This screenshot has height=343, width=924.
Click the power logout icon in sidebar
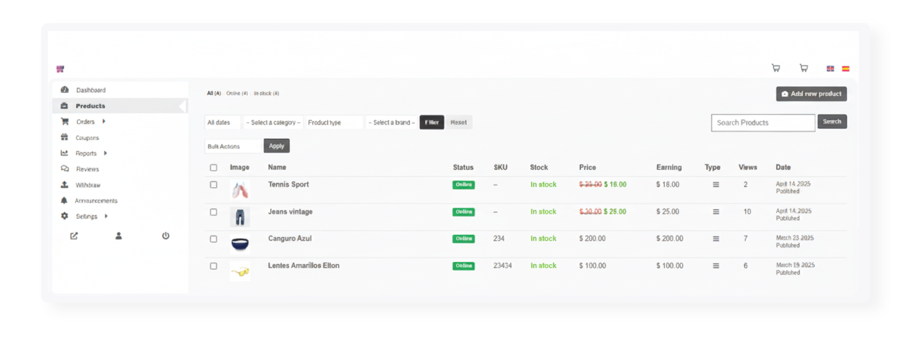coord(165,236)
